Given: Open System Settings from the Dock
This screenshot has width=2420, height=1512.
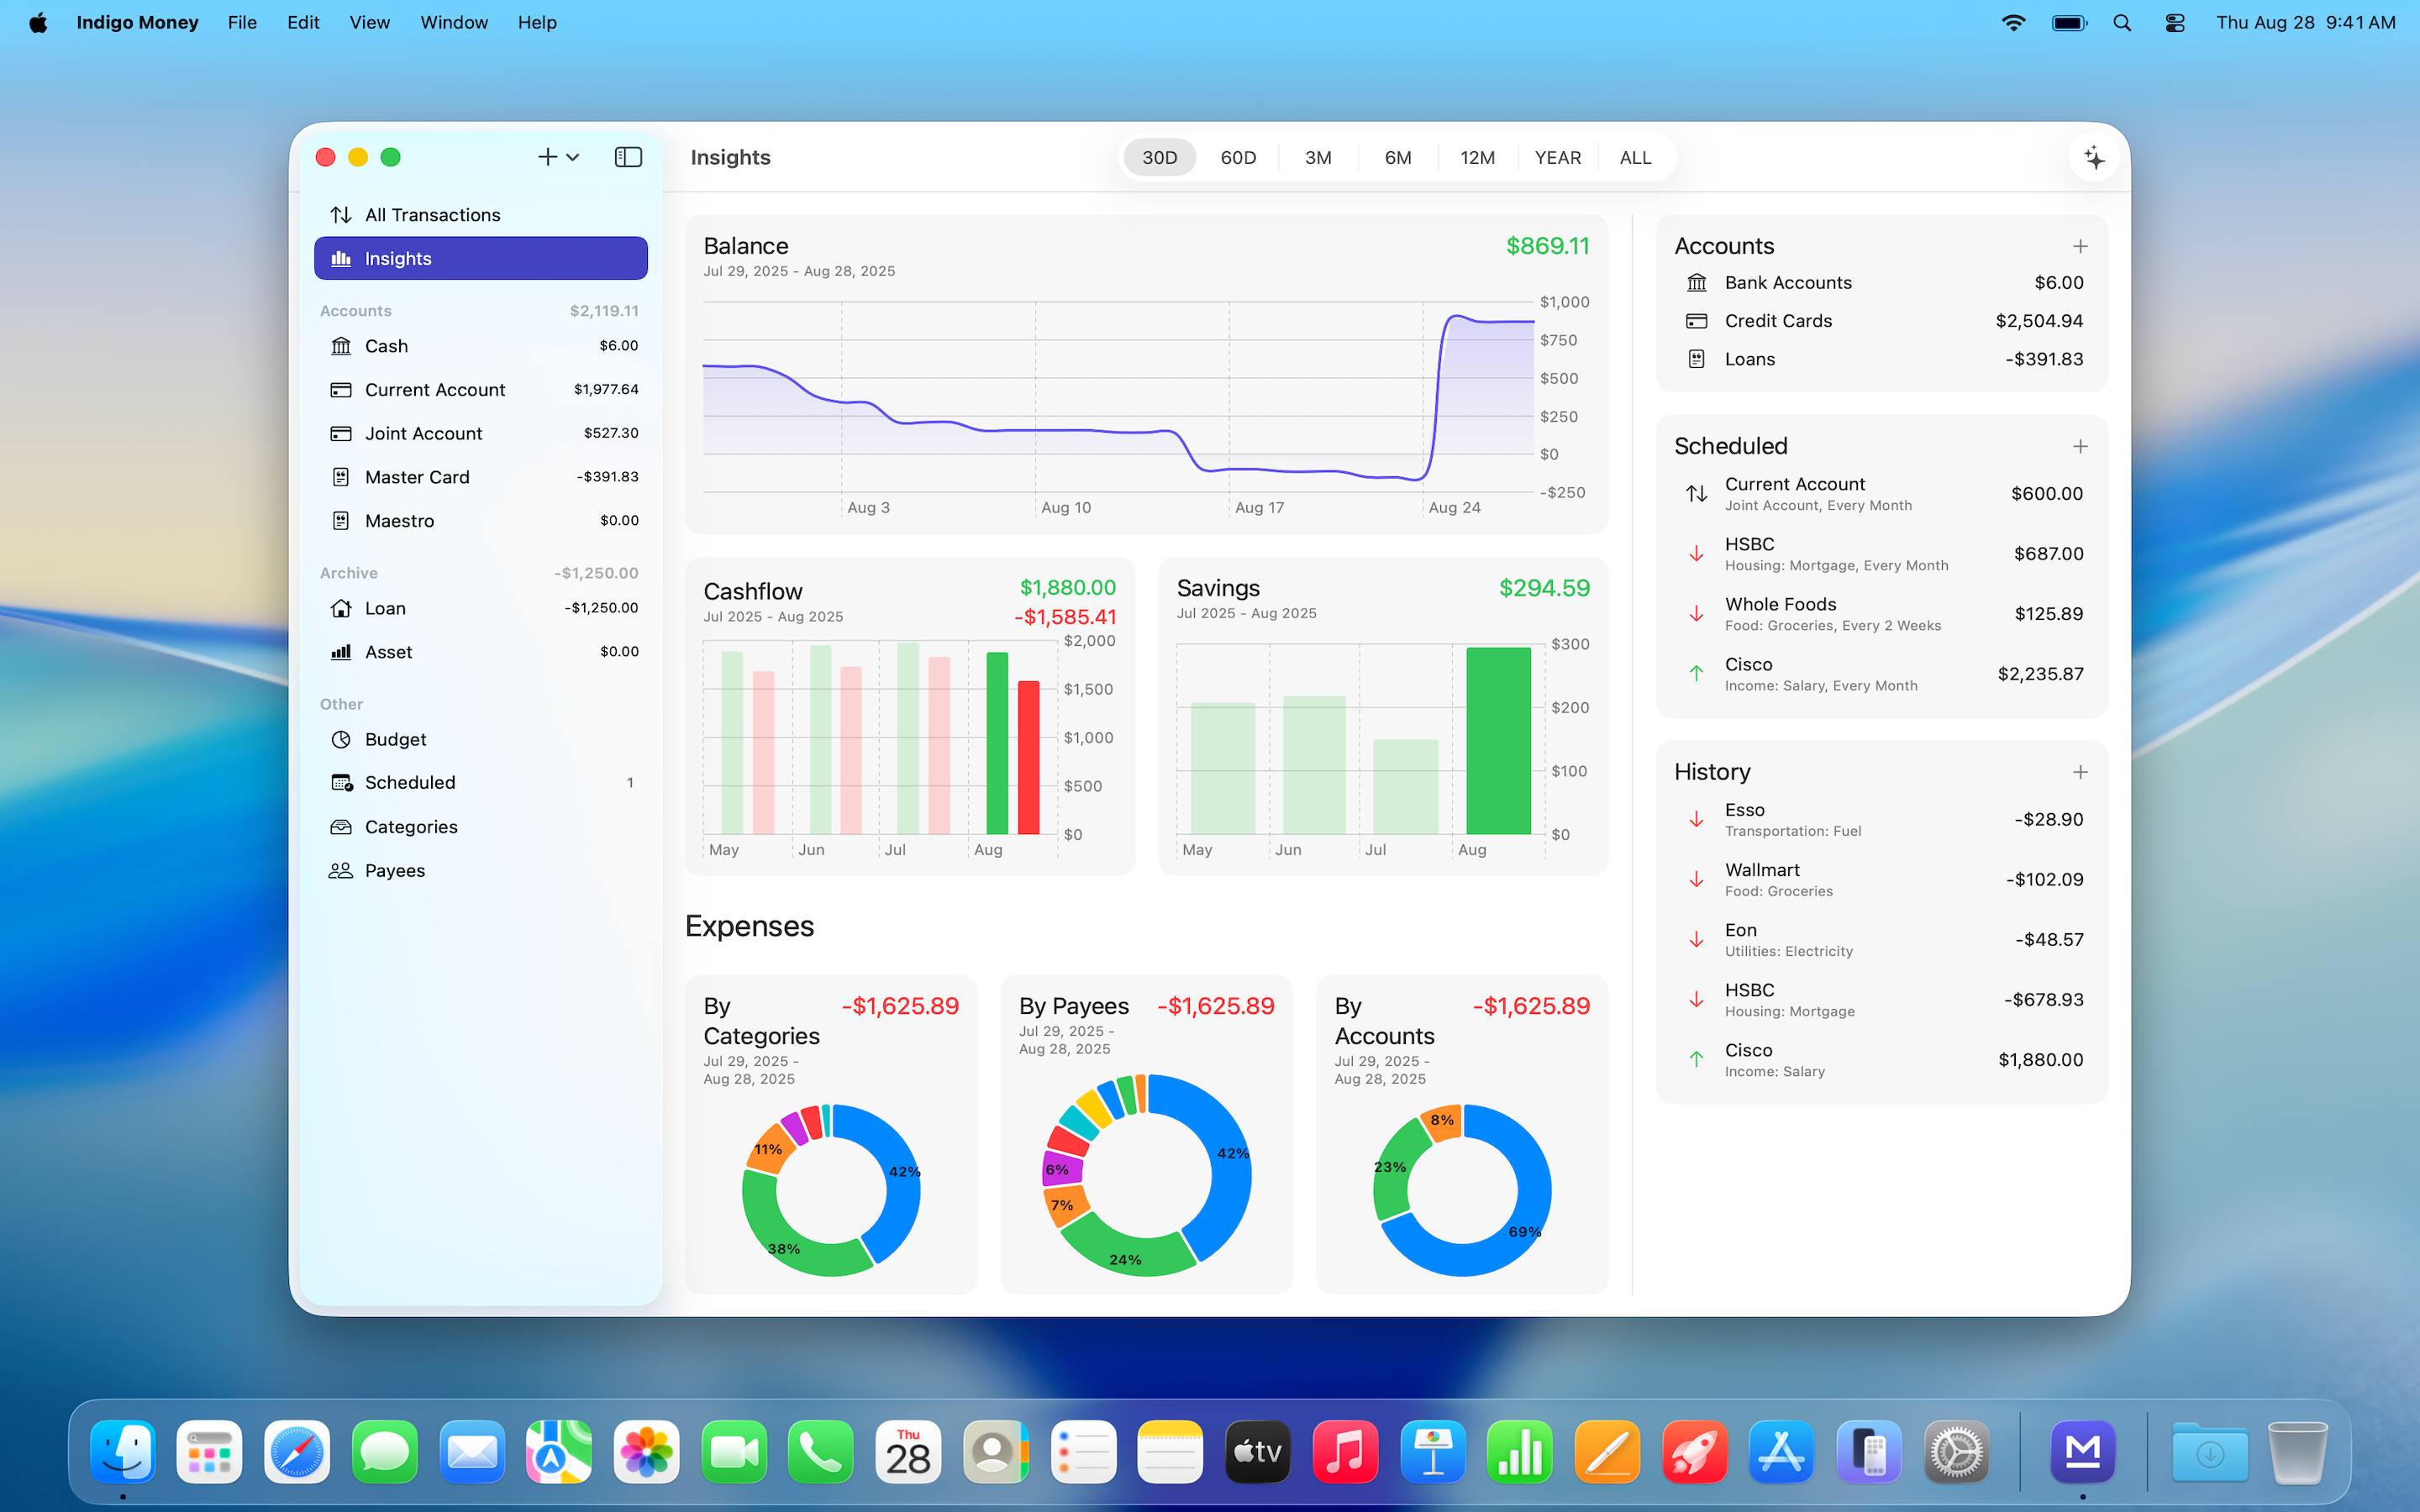Looking at the screenshot, I should 1957,1452.
